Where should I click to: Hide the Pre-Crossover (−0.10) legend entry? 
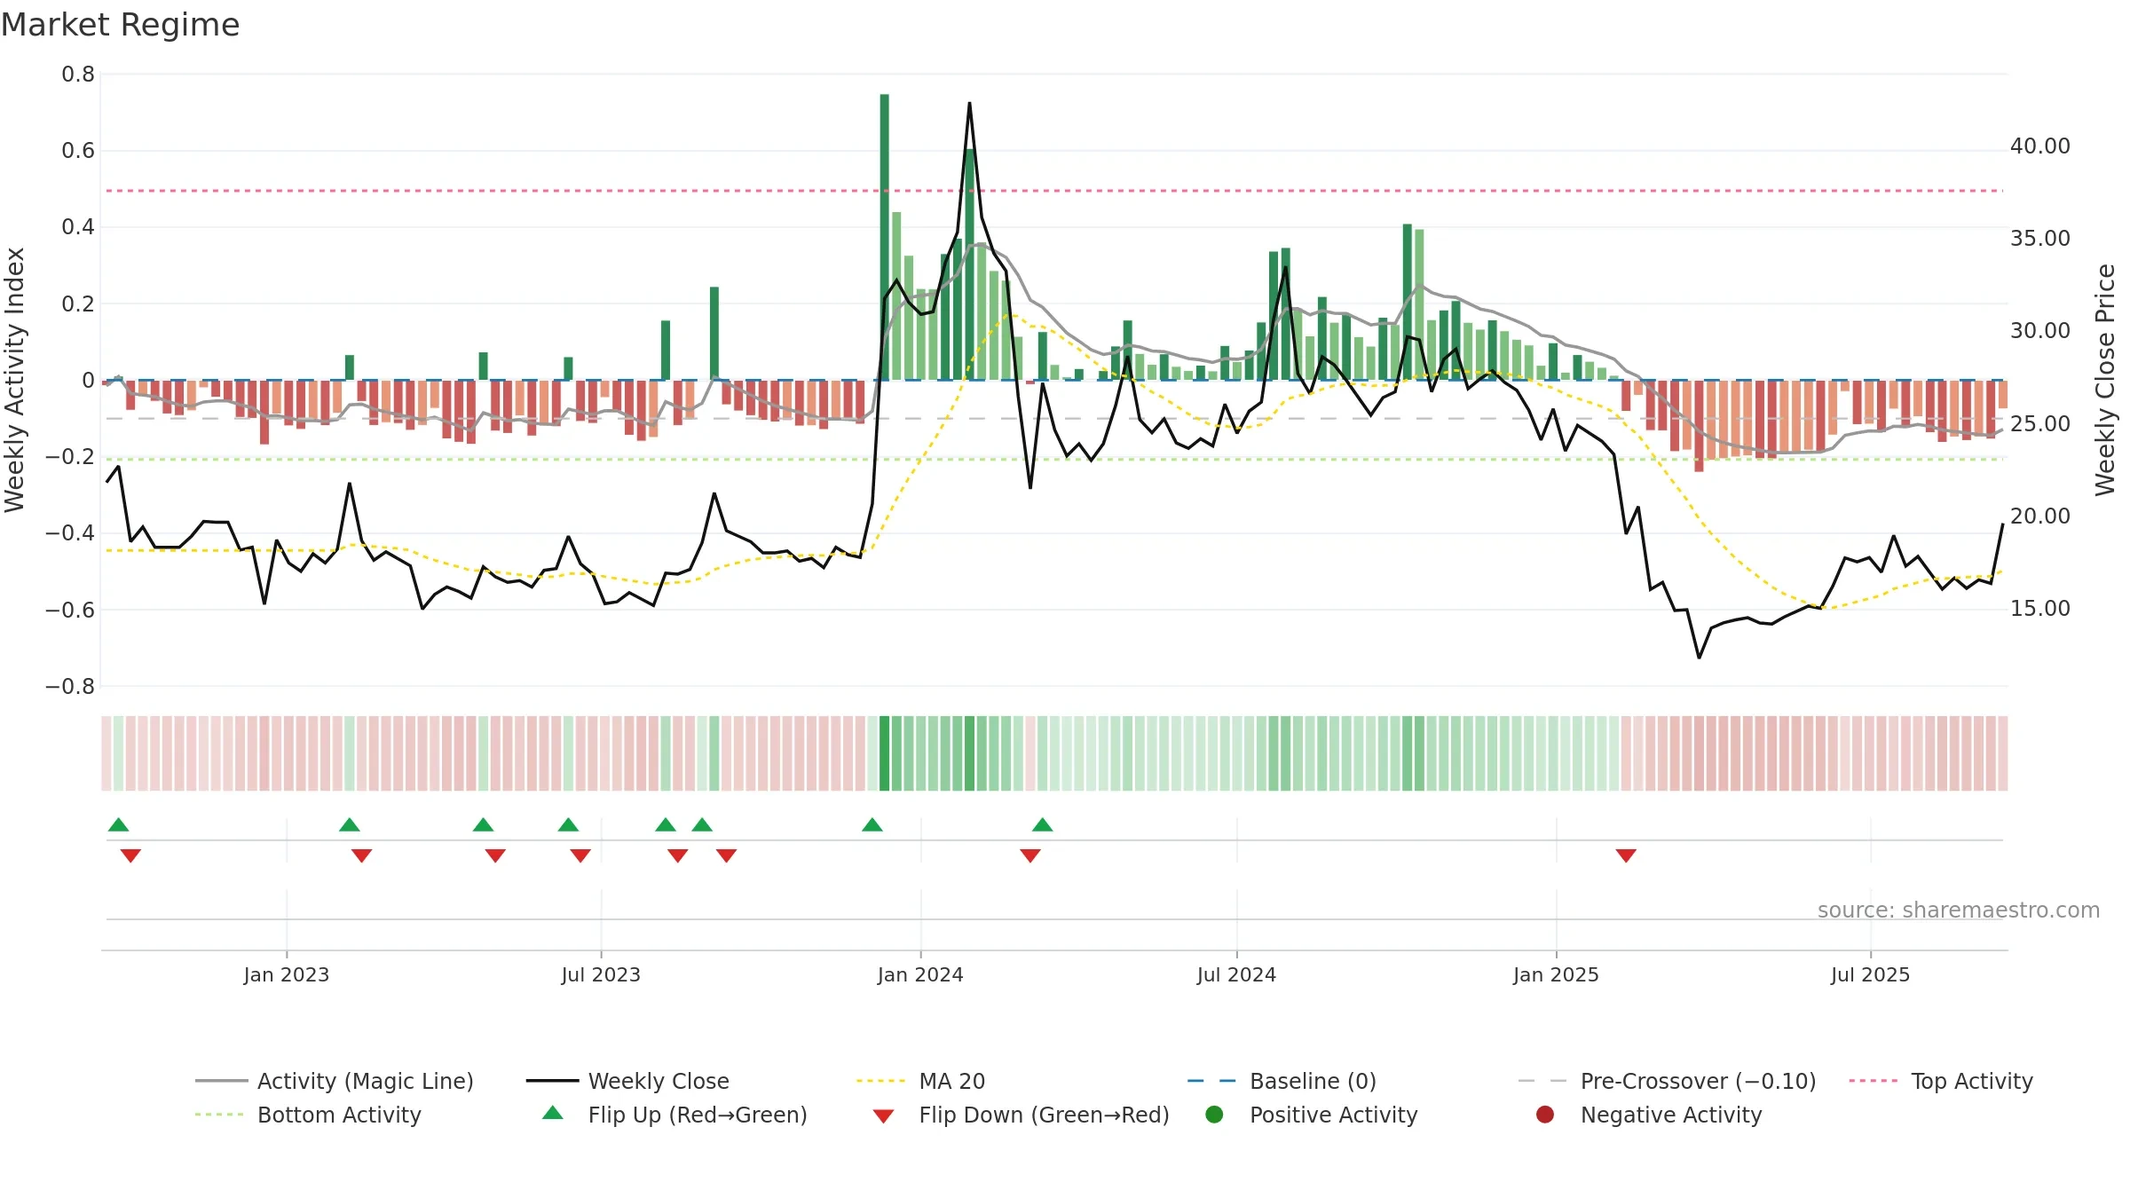[x=1668, y=1081]
